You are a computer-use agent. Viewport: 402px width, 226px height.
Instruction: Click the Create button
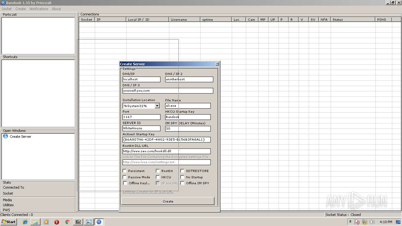168,201
